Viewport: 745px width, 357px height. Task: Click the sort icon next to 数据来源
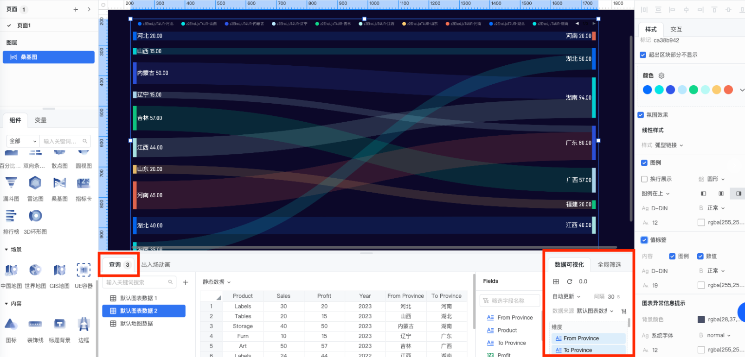click(x=623, y=311)
